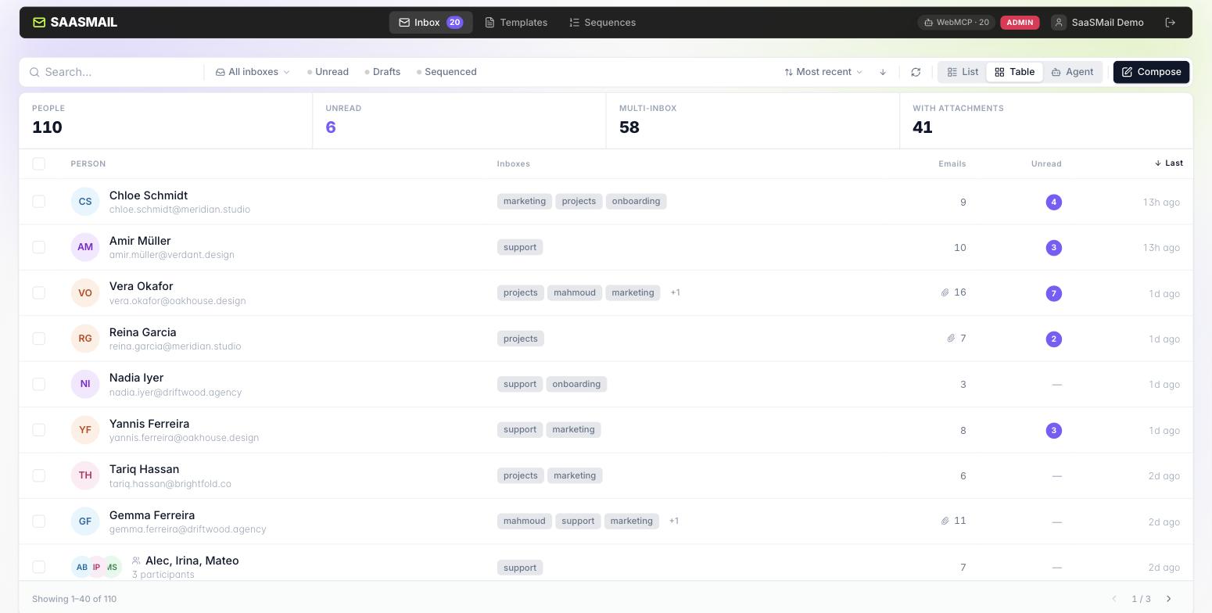
Task: Click the attachment paperclip in Reina Garcia's row
Action: 951,339
